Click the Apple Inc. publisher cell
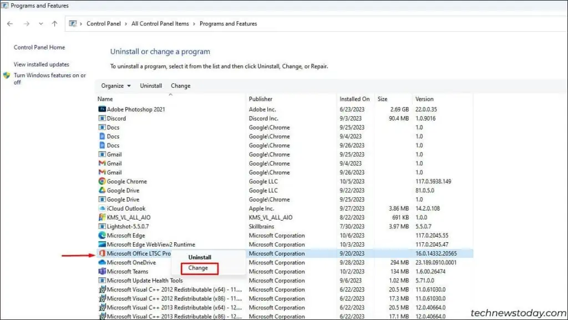 (x=261, y=208)
